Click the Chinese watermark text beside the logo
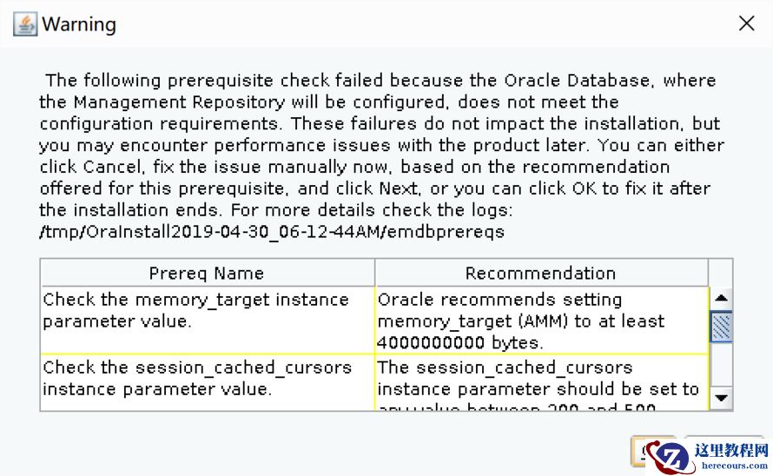 click(730, 450)
